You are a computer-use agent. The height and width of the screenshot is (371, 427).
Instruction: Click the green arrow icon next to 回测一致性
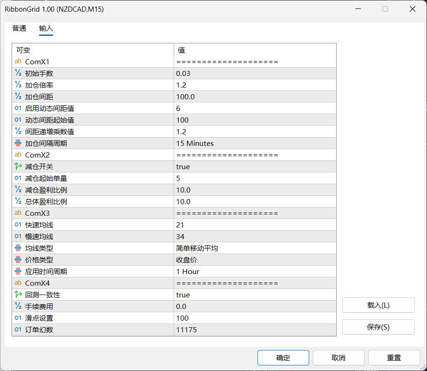coord(18,295)
